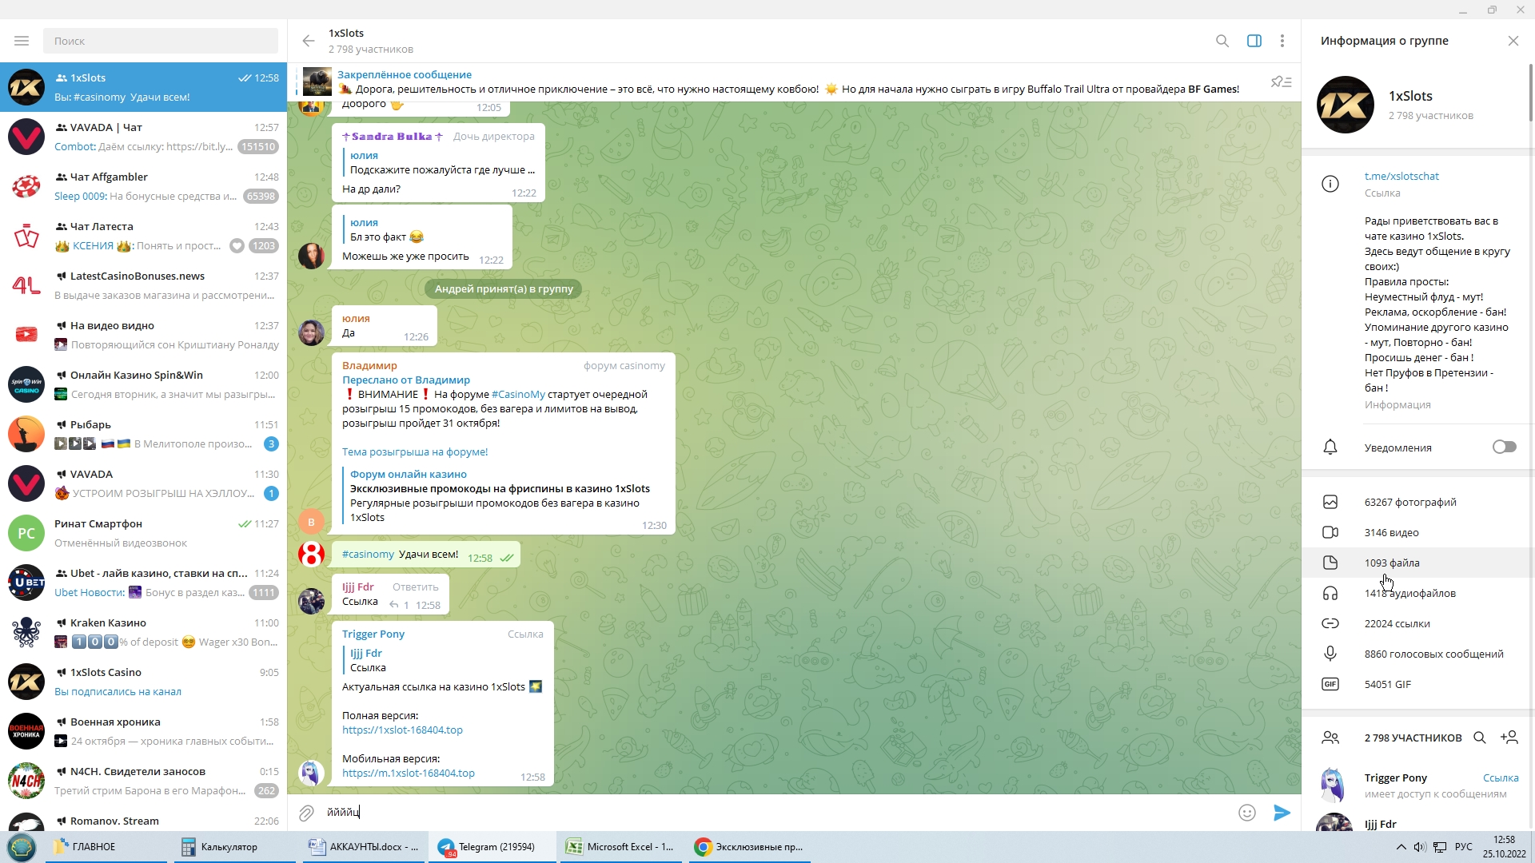
Task: Click Ответить on Ijjj Fdr message
Action: (x=415, y=587)
